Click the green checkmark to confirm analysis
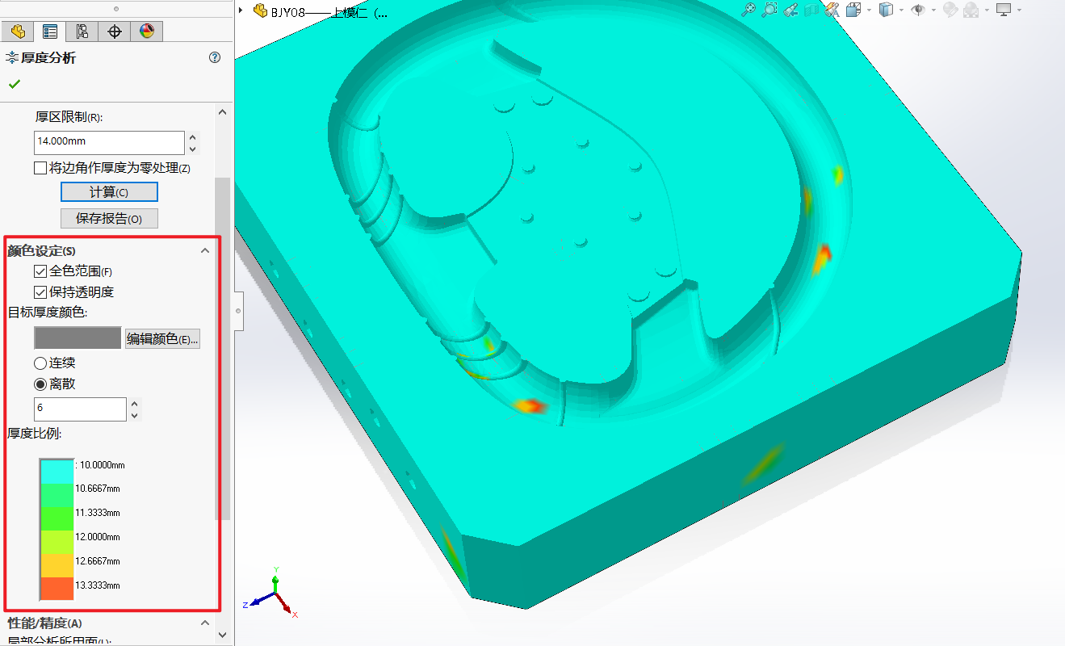The height and width of the screenshot is (646, 1065). click(x=14, y=84)
